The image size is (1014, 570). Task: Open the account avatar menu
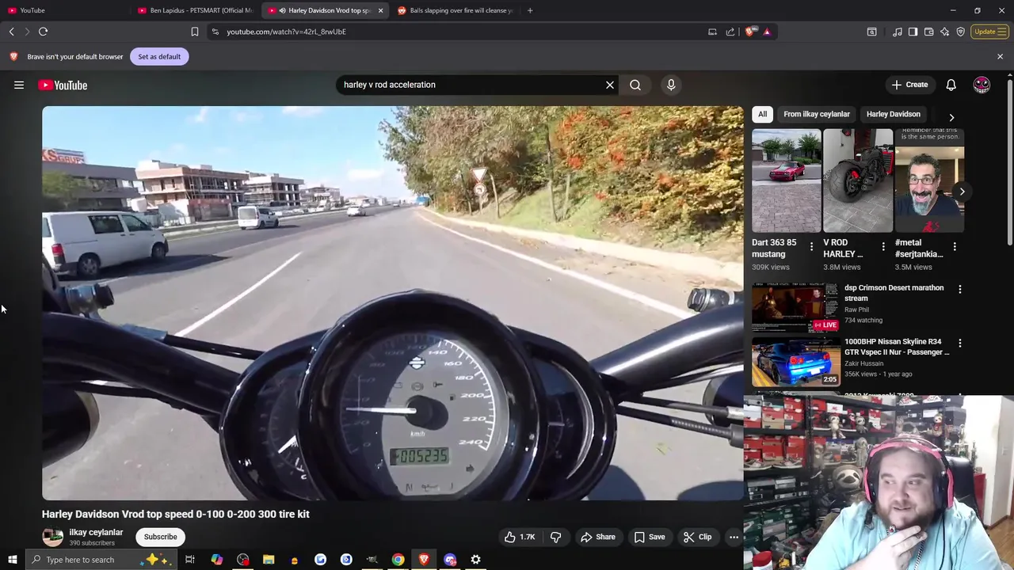click(x=982, y=85)
